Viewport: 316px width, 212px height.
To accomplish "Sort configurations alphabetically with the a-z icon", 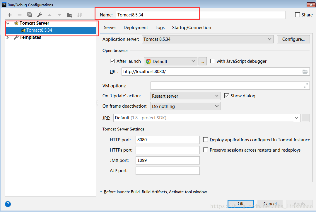I will click(x=79, y=15).
